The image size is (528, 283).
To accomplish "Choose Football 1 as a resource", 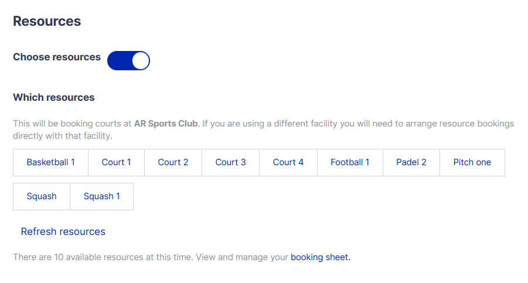I will (x=350, y=162).
